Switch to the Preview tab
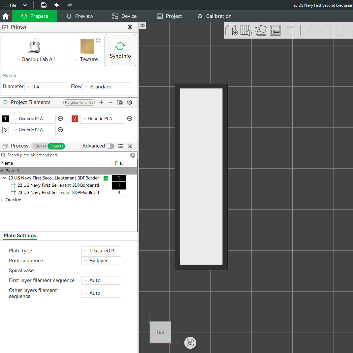This screenshot has width=353, height=353. tap(80, 16)
